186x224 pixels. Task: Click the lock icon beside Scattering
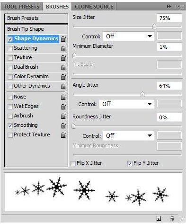pos(63,48)
